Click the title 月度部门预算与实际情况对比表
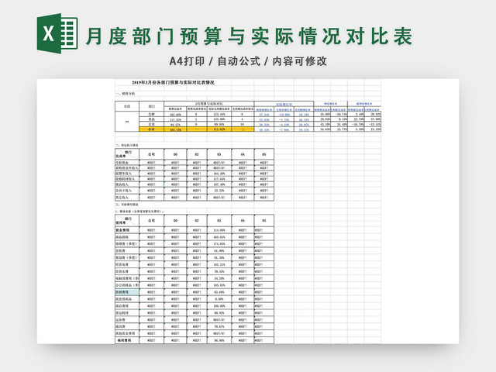The width and height of the screenshot is (496, 372). coord(250,36)
